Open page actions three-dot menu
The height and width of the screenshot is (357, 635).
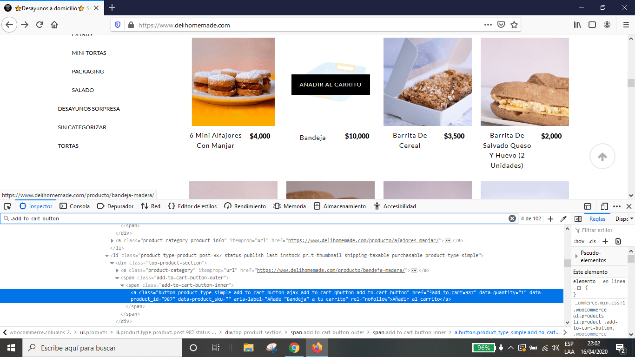tap(488, 25)
